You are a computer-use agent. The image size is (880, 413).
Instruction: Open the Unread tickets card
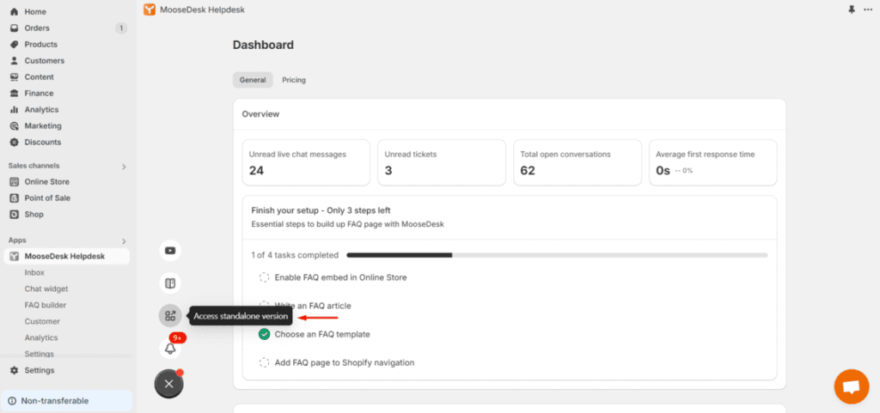442,162
